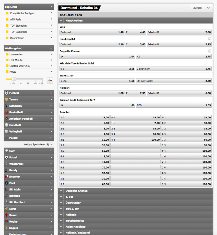Click the Rugby ball icon
The width and height of the screenshot is (217, 235).
(6, 221)
